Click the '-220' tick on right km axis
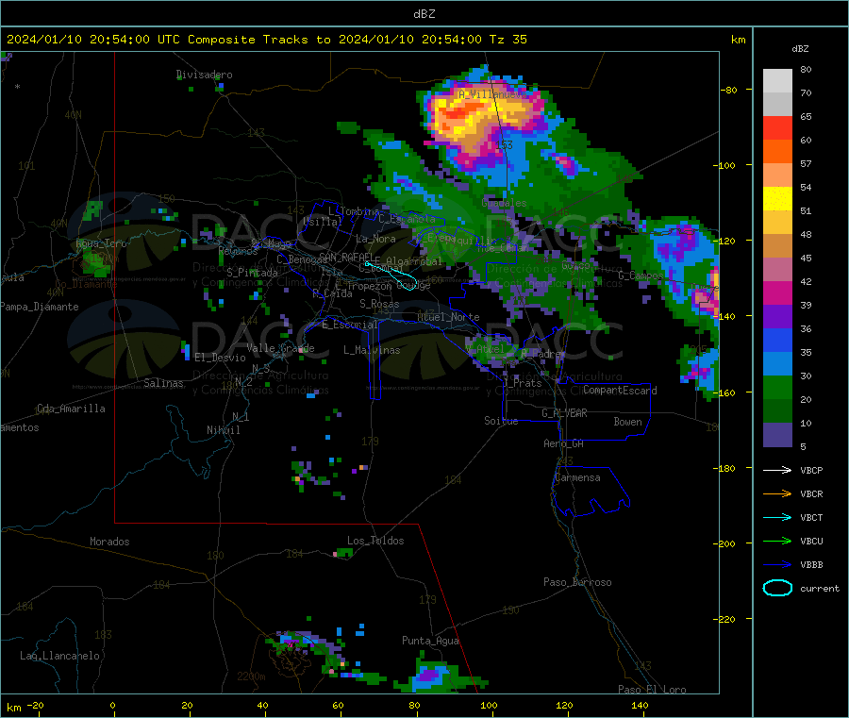This screenshot has width=849, height=718. pyautogui.click(x=724, y=619)
